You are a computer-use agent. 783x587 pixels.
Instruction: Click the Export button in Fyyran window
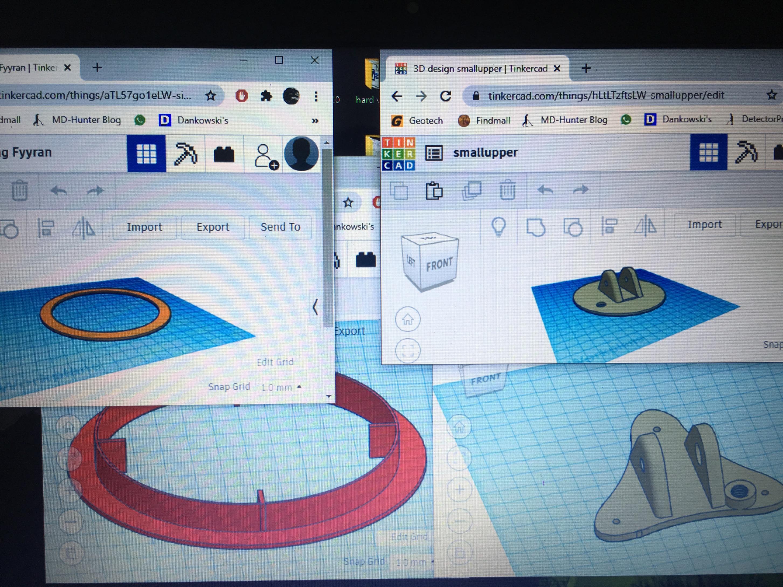pos(213,227)
